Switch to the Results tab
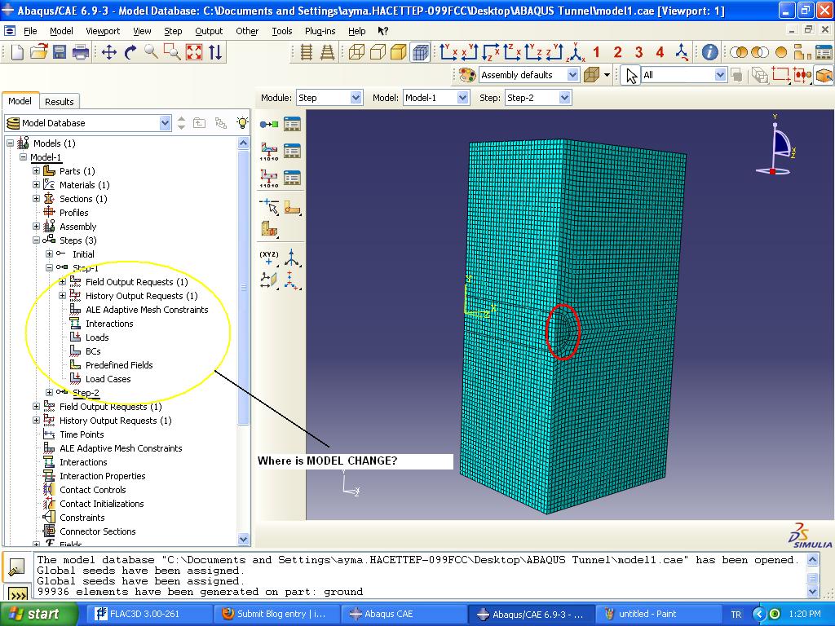835x626 pixels. (x=59, y=102)
